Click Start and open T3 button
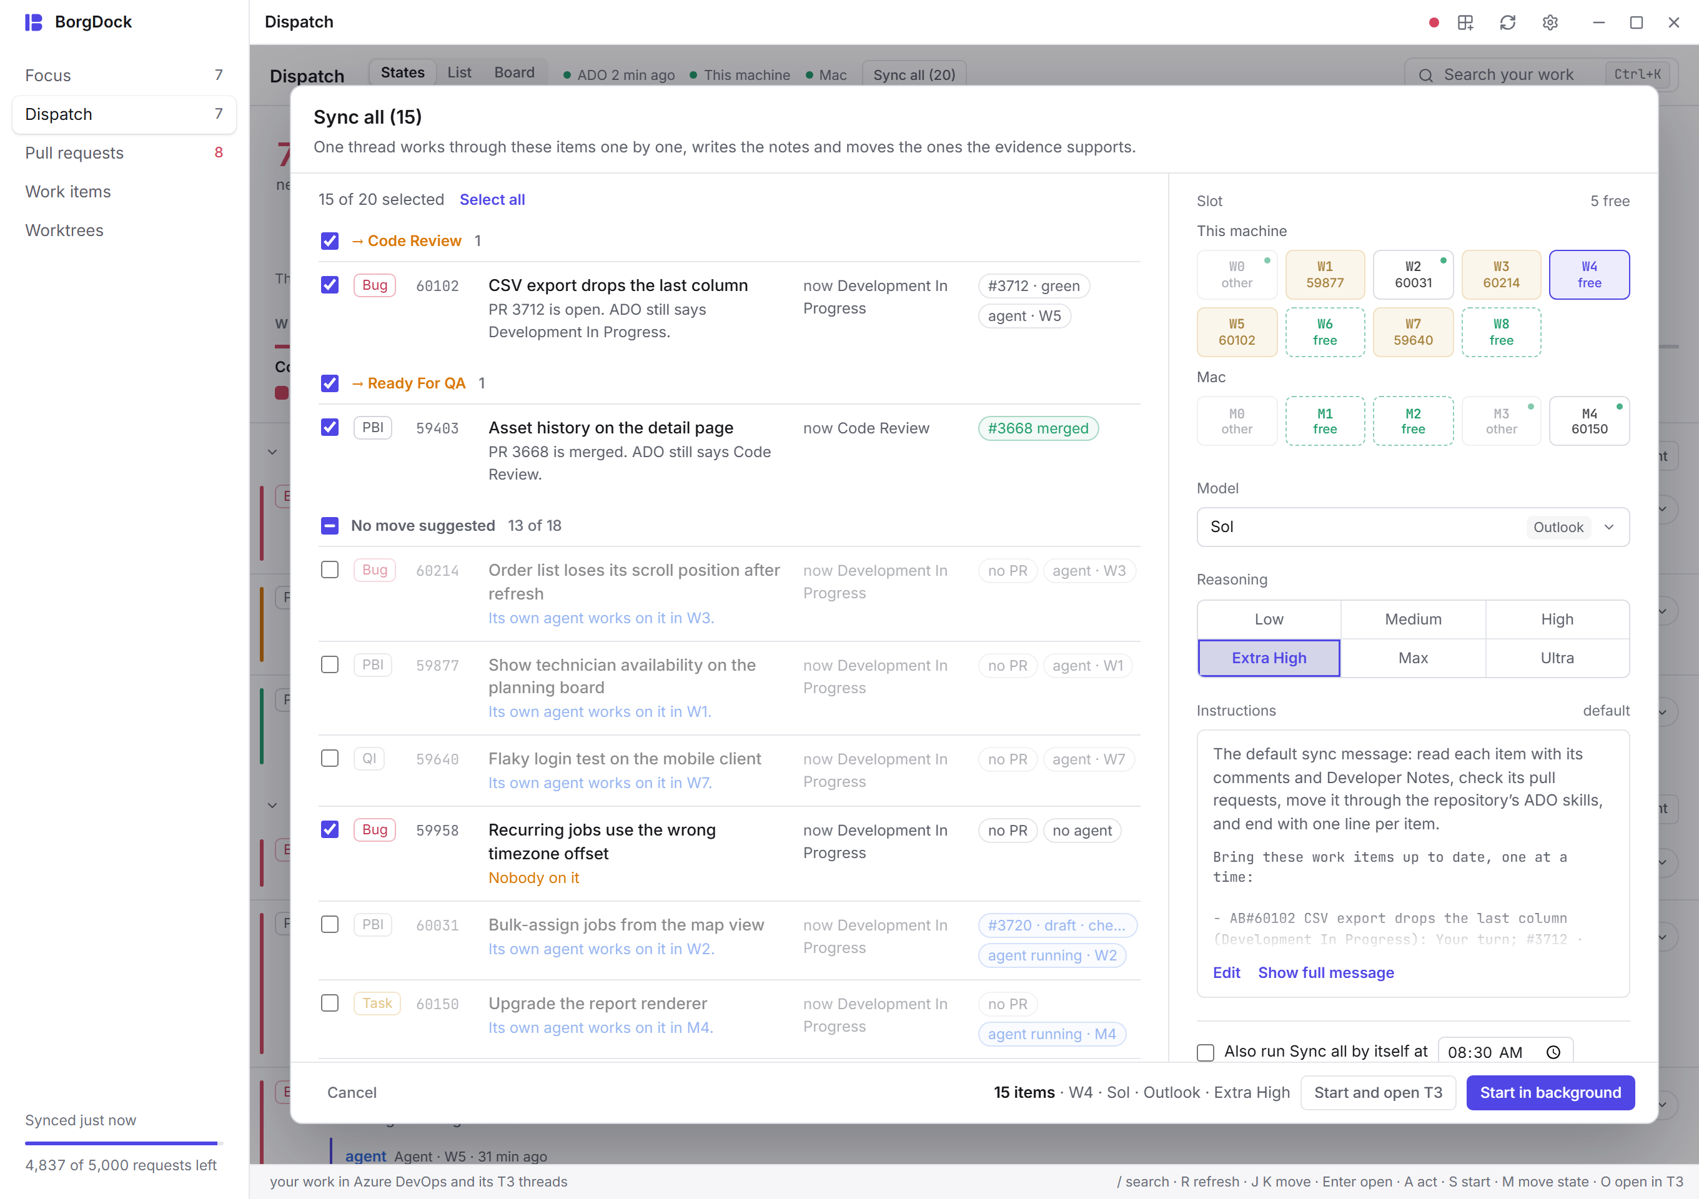Viewport: 1699px width, 1199px height. point(1378,1092)
